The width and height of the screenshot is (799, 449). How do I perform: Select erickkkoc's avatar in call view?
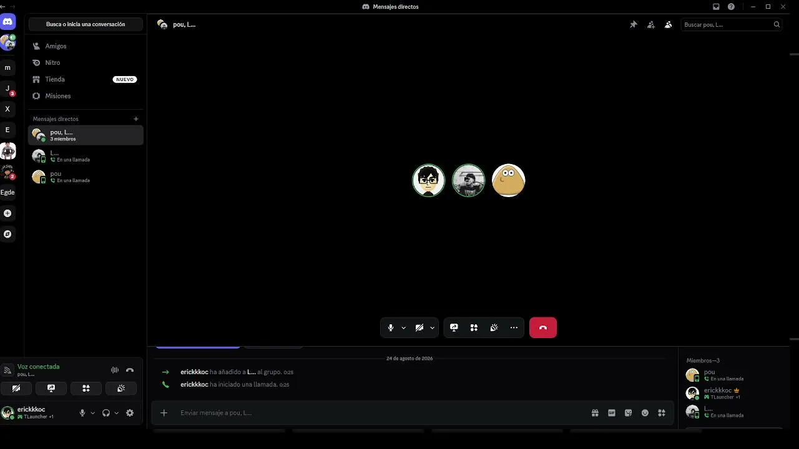[428, 180]
